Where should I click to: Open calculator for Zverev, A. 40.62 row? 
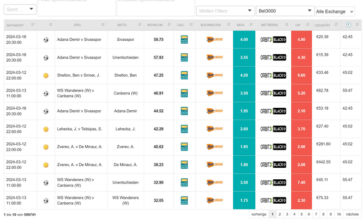coord(184,147)
